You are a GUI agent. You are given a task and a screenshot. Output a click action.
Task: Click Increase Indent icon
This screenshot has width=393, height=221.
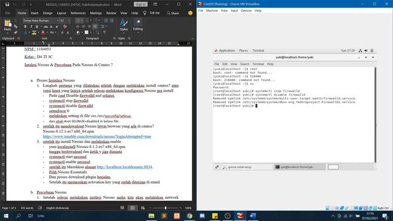click(111, 20)
